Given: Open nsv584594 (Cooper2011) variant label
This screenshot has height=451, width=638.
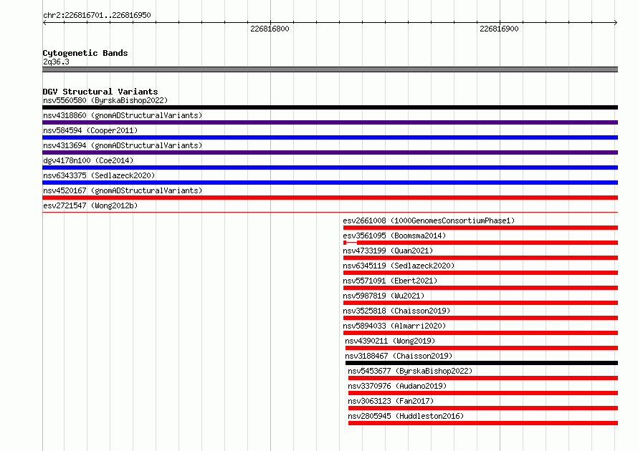Looking at the screenshot, I should coord(90,130).
